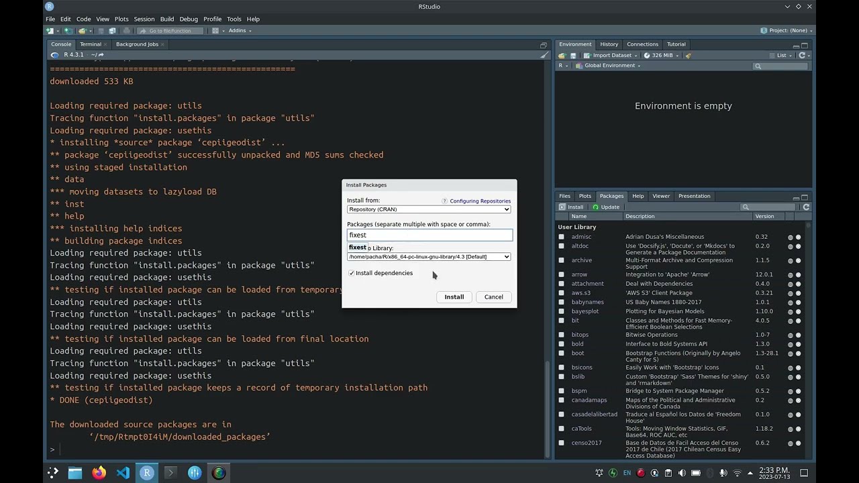Screen dimensions: 859x483
Task: Open the Plots menu in menu bar
Action: pyautogui.click(x=121, y=19)
